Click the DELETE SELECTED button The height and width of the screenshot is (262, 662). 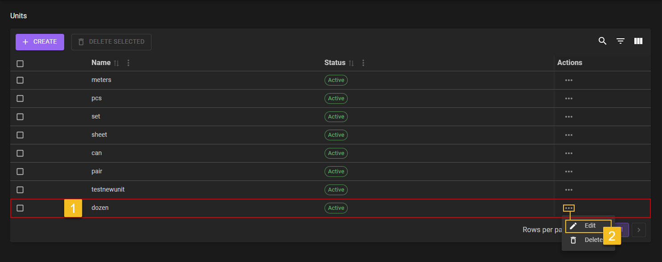coord(111,42)
